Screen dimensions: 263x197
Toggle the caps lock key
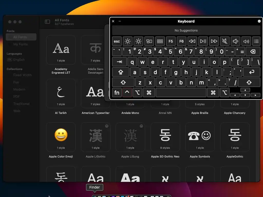click(x=121, y=72)
